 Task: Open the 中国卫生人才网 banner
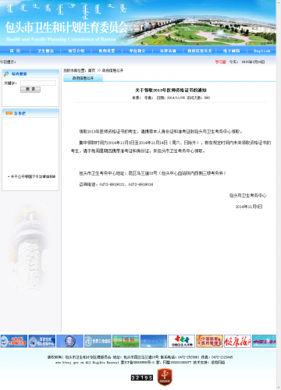182,341
